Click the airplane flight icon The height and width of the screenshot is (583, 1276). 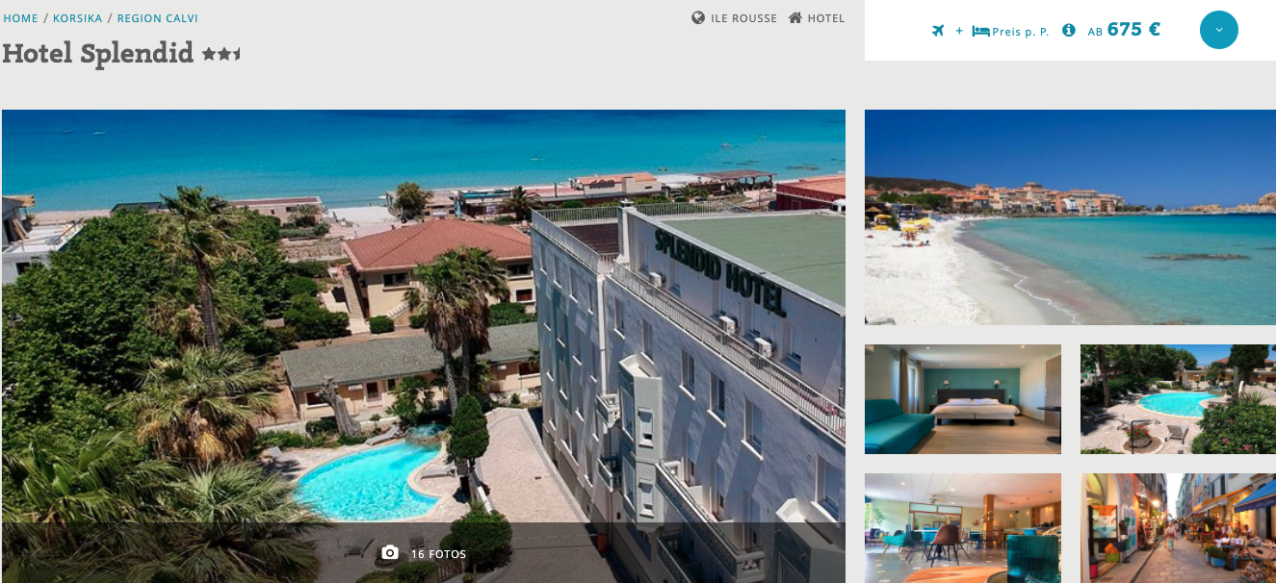click(x=938, y=31)
